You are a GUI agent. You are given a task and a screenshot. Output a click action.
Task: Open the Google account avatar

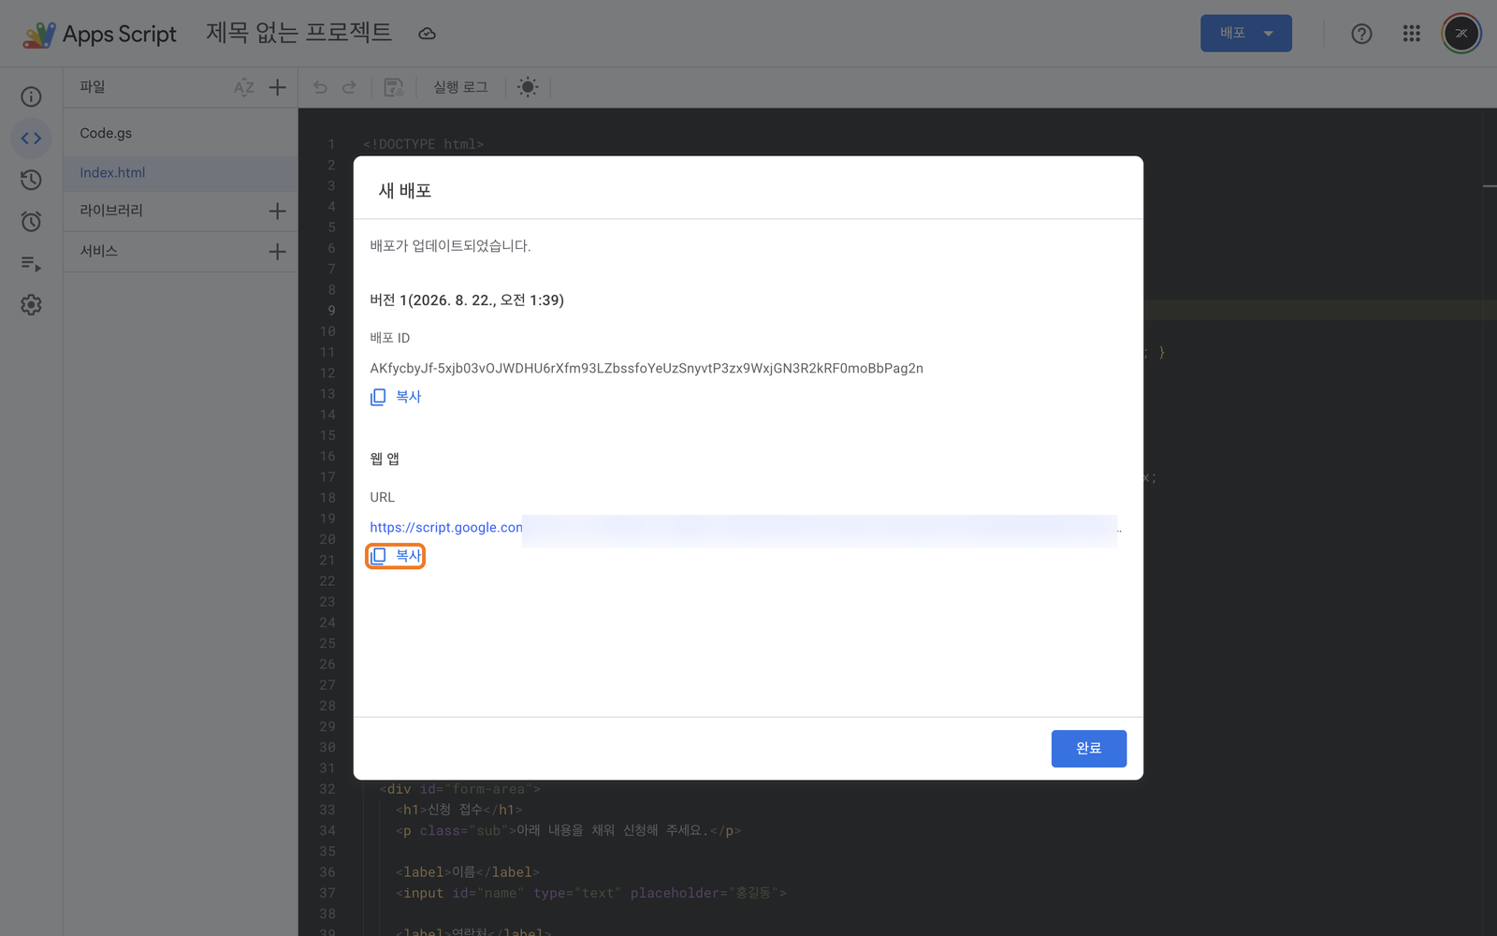click(1461, 34)
